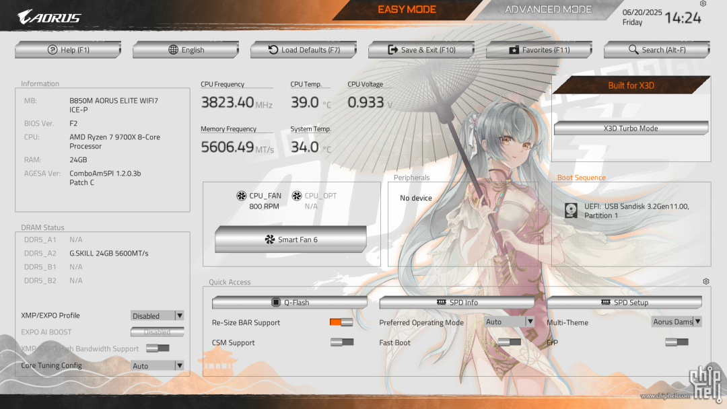The height and width of the screenshot is (409, 727).
Task: Select the CPU Frequency value 3823.40
Action: (x=228, y=102)
